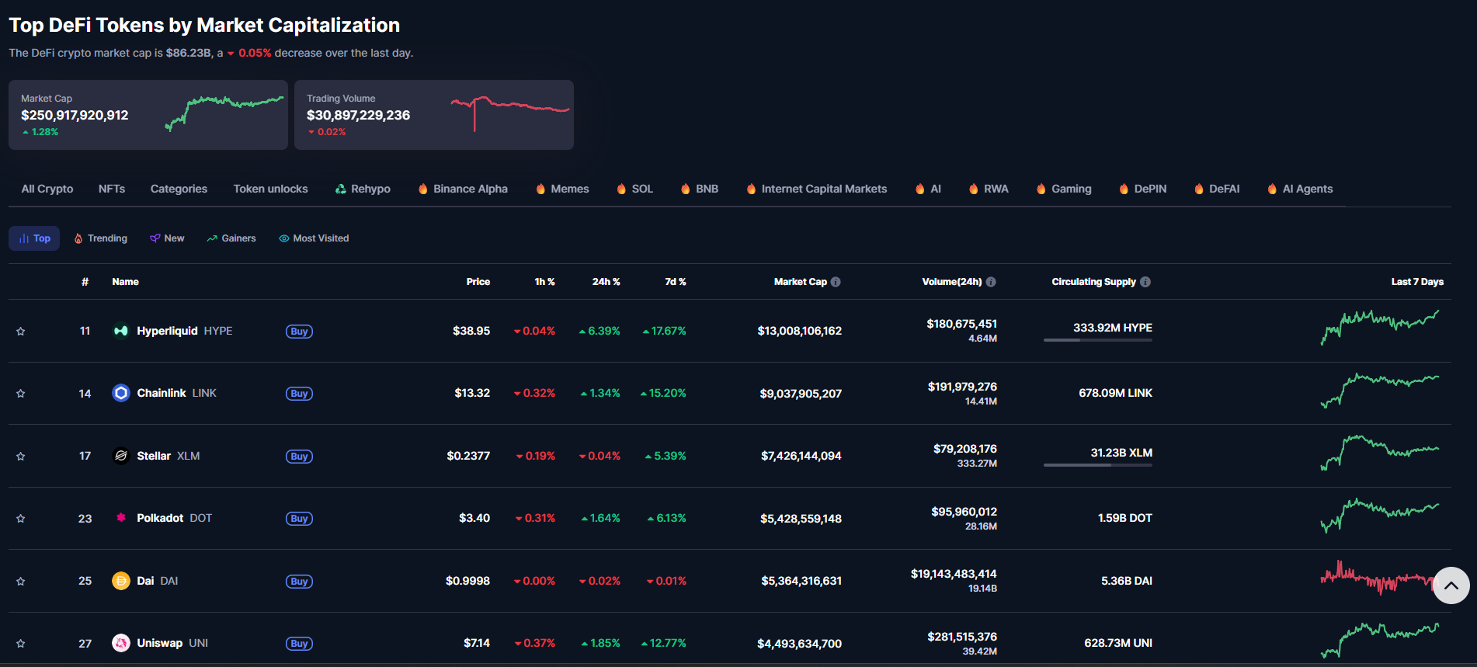The height and width of the screenshot is (667, 1477).
Task: Click Hyperliquid circulating supply progress bar
Action: point(1098,340)
